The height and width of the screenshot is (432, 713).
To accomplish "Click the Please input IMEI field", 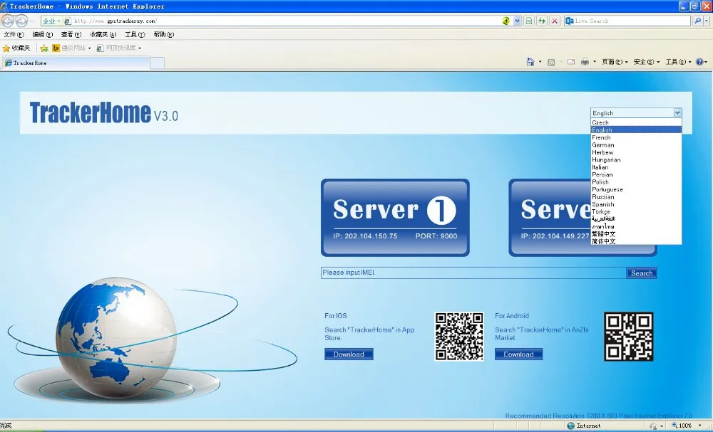I will [473, 273].
